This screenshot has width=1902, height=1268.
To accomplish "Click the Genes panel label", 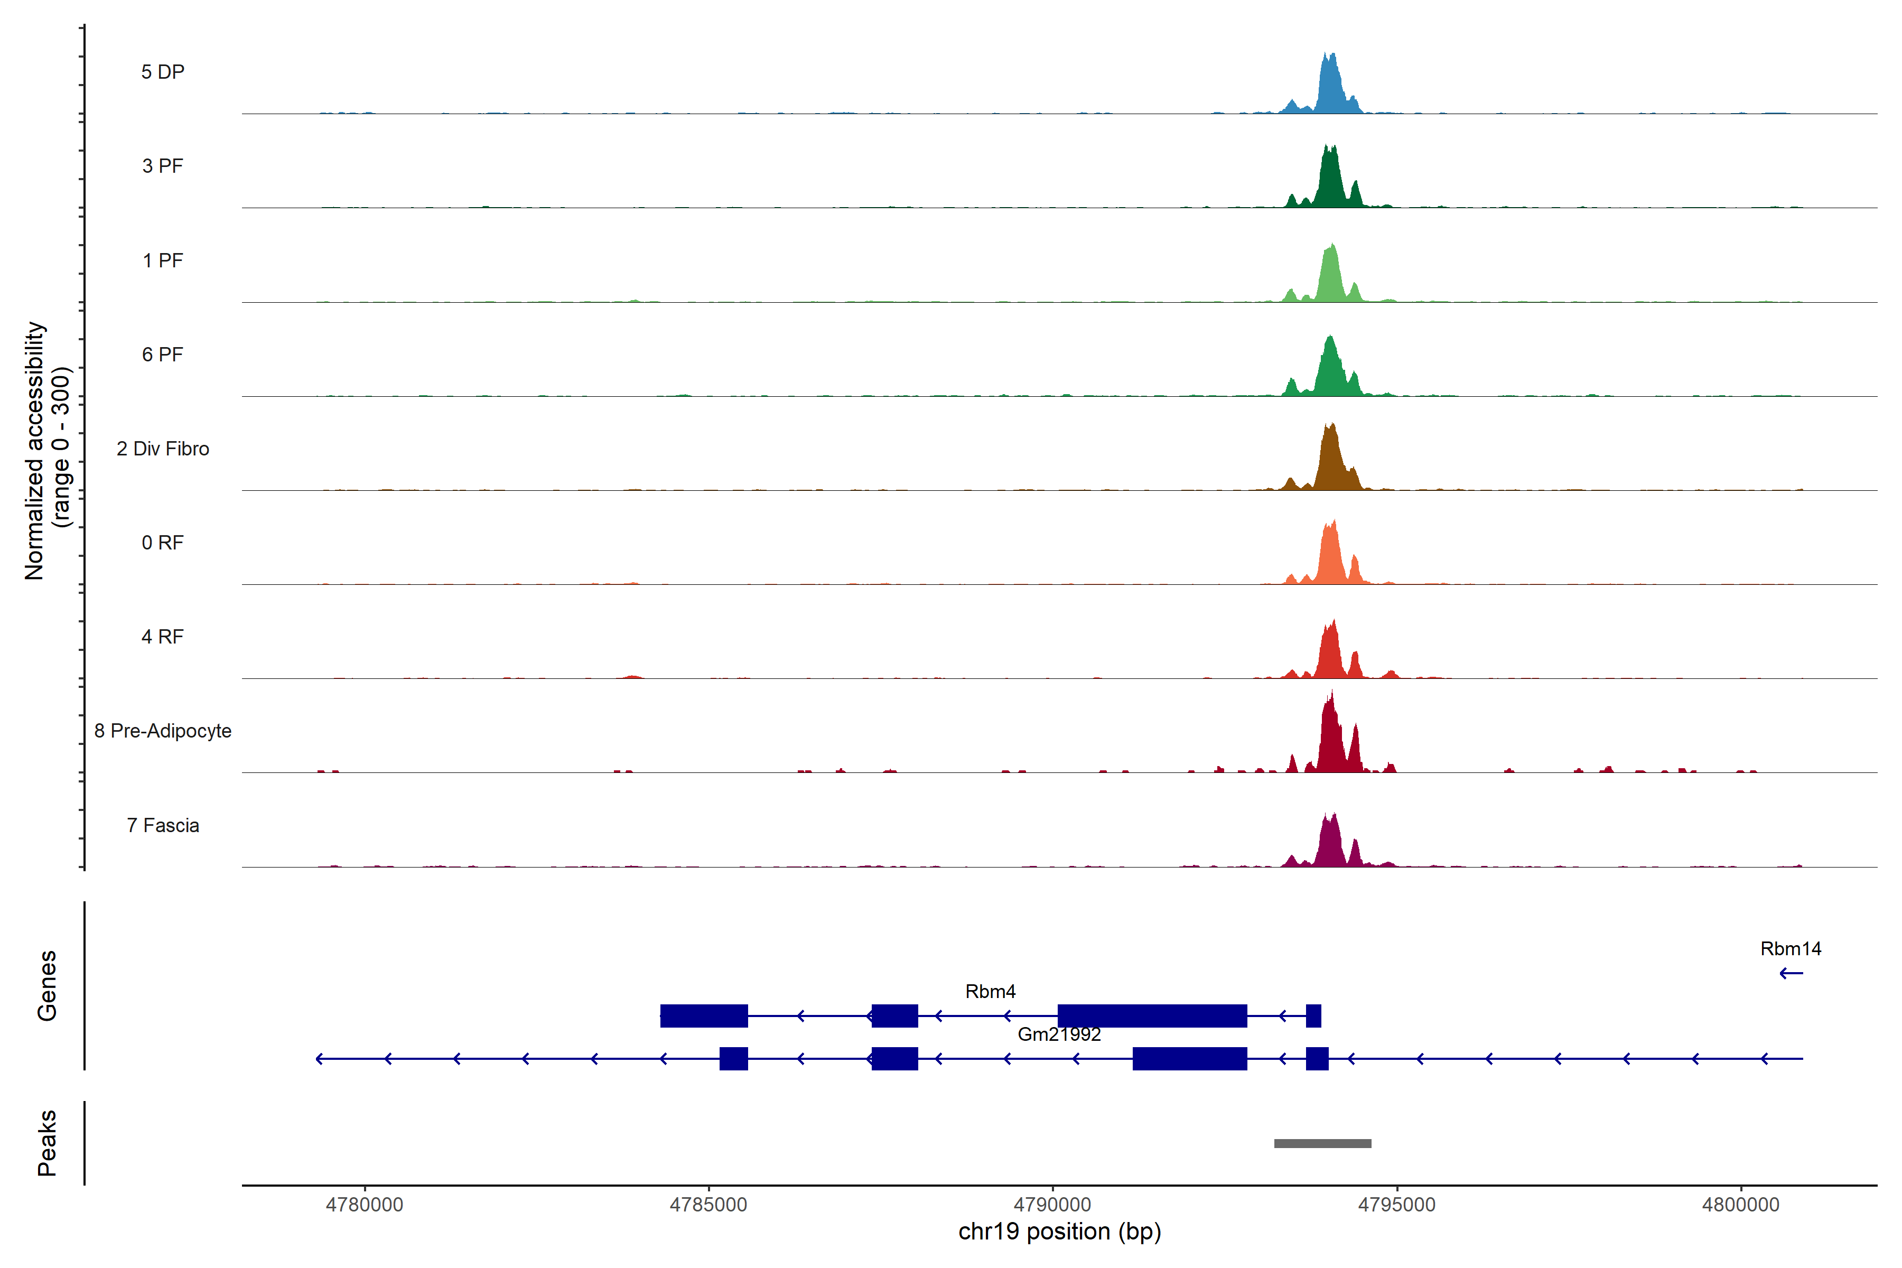I will click(x=47, y=986).
